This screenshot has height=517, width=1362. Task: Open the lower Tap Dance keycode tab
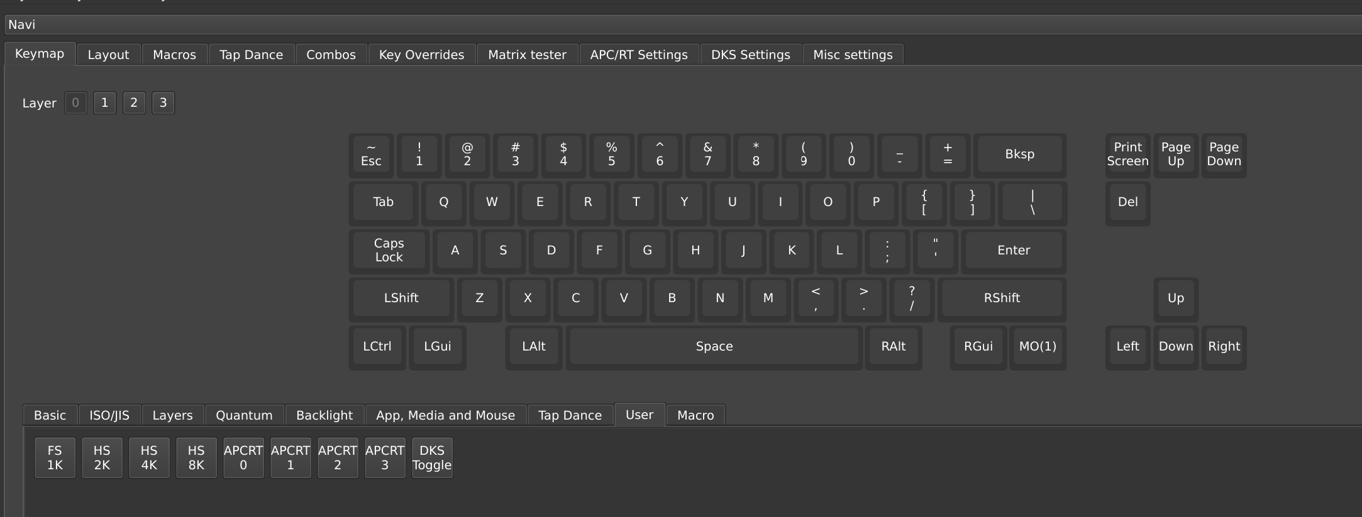pos(570,415)
